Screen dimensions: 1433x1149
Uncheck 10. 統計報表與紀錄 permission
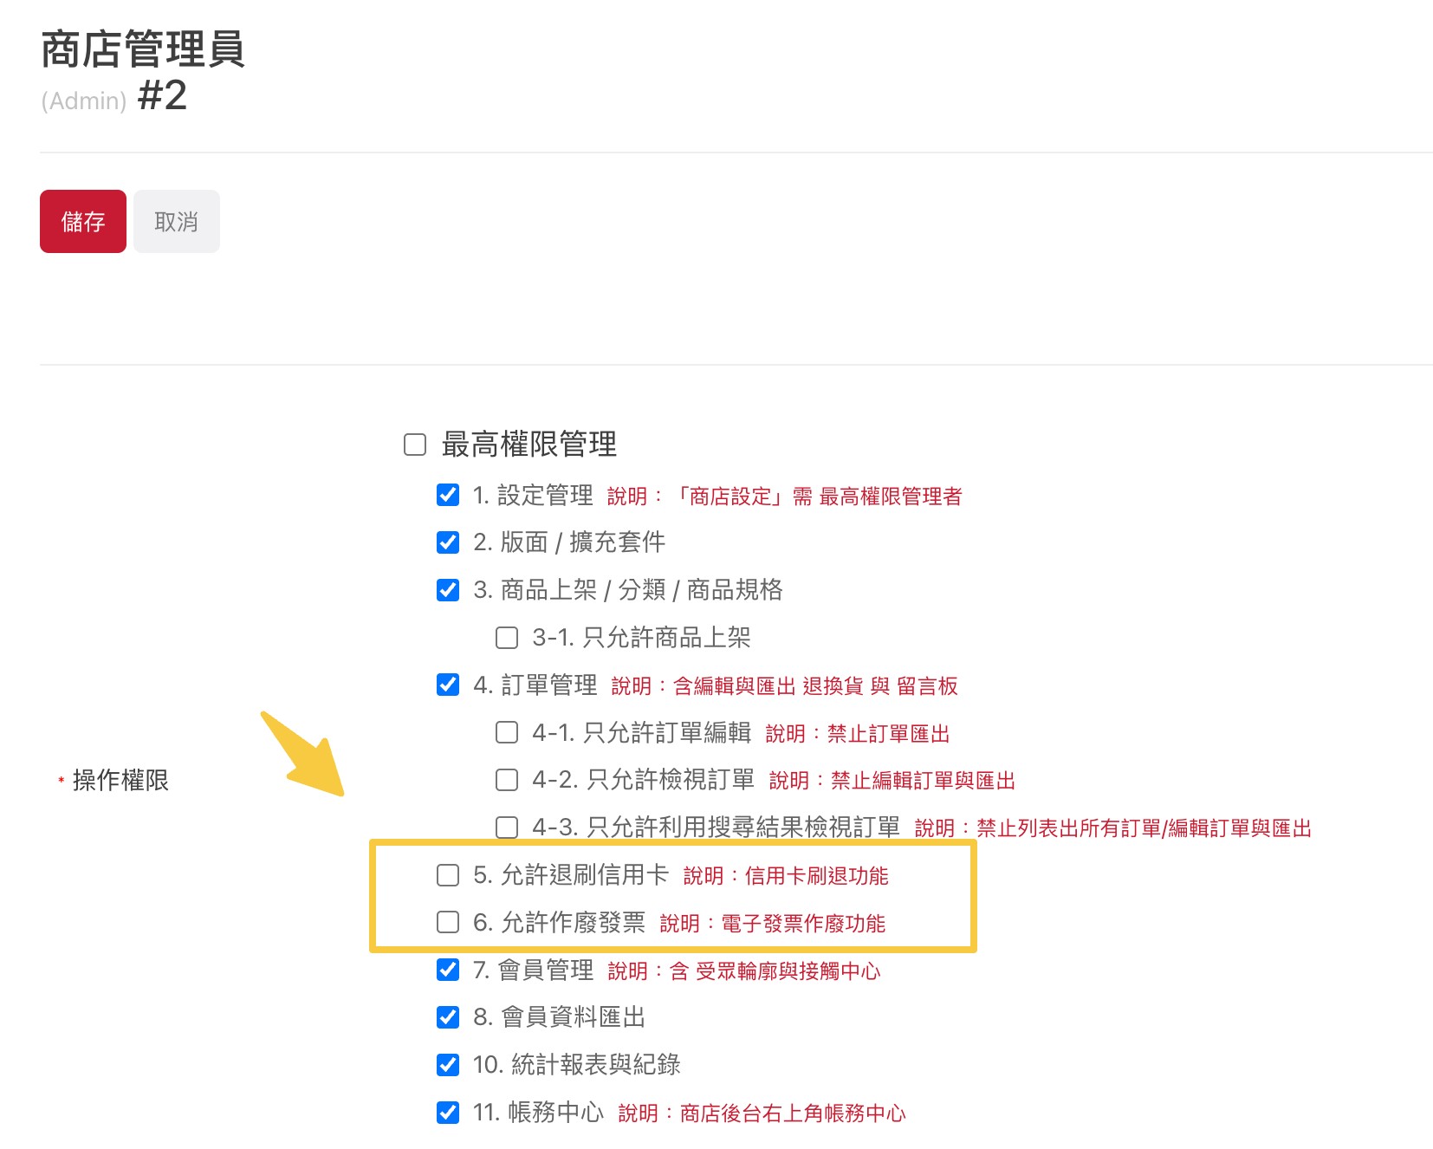[x=448, y=1064]
